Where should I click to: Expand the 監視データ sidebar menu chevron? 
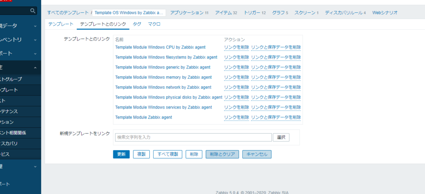point(35,26)
